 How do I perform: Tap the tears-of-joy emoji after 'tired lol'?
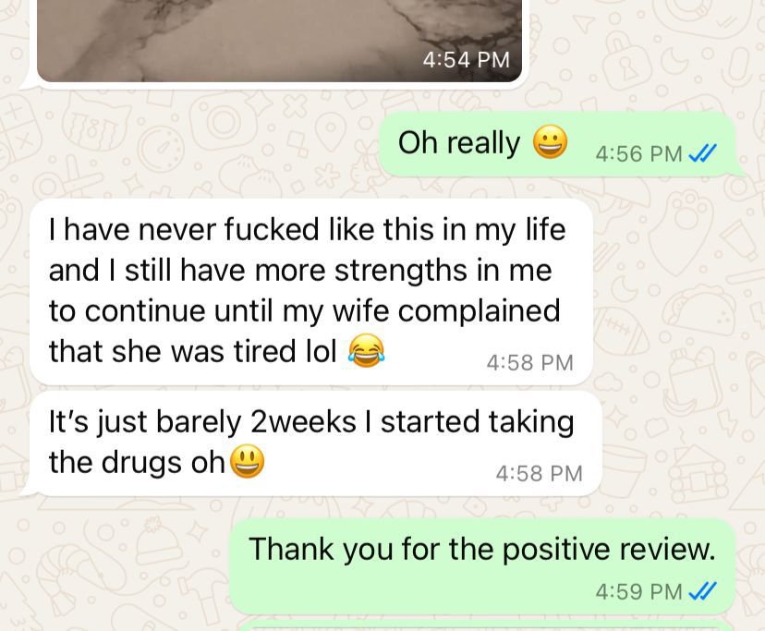pyautogui.click(x=367, y=351)
